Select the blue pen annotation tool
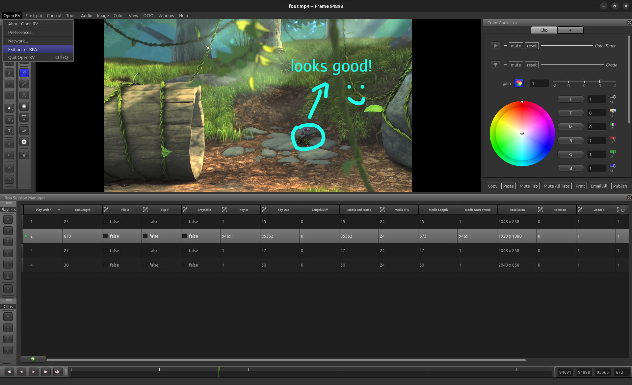The image size is (632, 385). (24, 73)
